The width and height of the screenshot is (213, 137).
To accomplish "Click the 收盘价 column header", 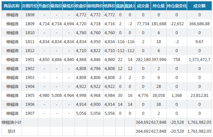I will click(81, 6).
